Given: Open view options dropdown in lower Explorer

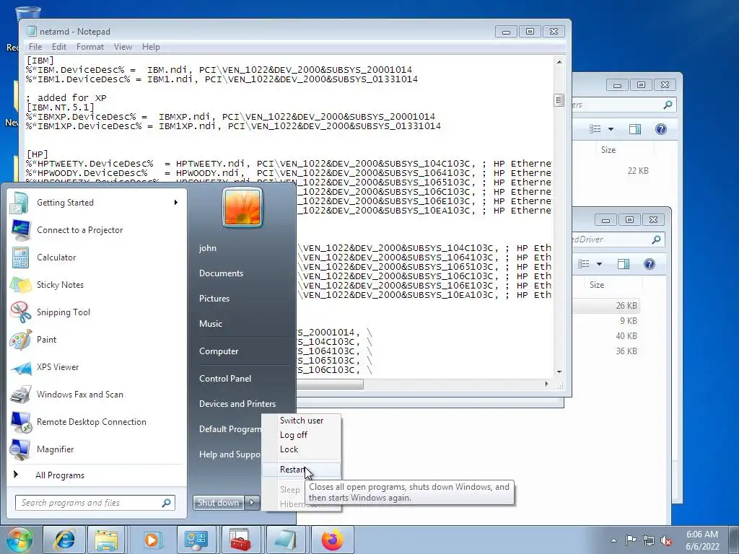Looking at the screenshot, I should pyautogui.click(x=599, y=264).
